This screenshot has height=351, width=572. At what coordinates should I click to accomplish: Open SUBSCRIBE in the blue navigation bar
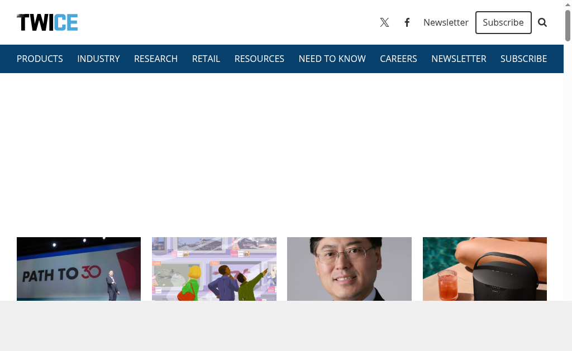(x=523, y=59)
